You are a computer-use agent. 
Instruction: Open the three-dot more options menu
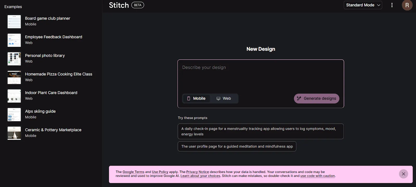click(x=392, y=5)
